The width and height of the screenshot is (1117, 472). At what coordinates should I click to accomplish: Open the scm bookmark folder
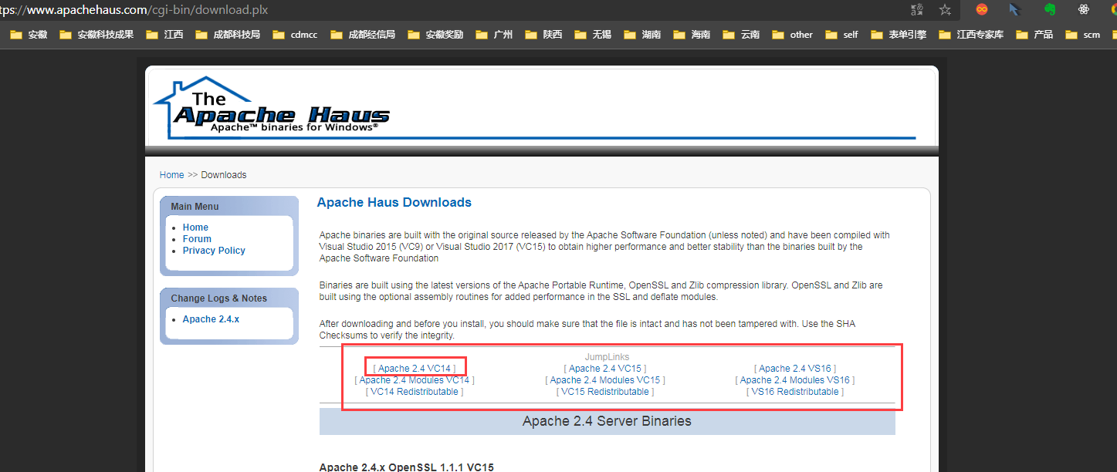pos(1082,35)
